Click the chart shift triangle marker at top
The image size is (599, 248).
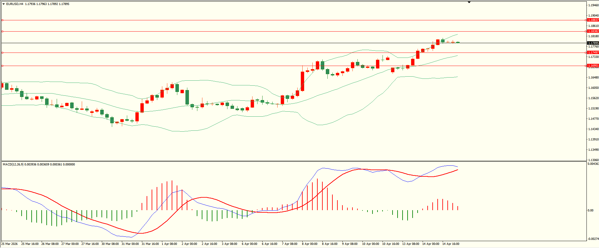point(469,2)
